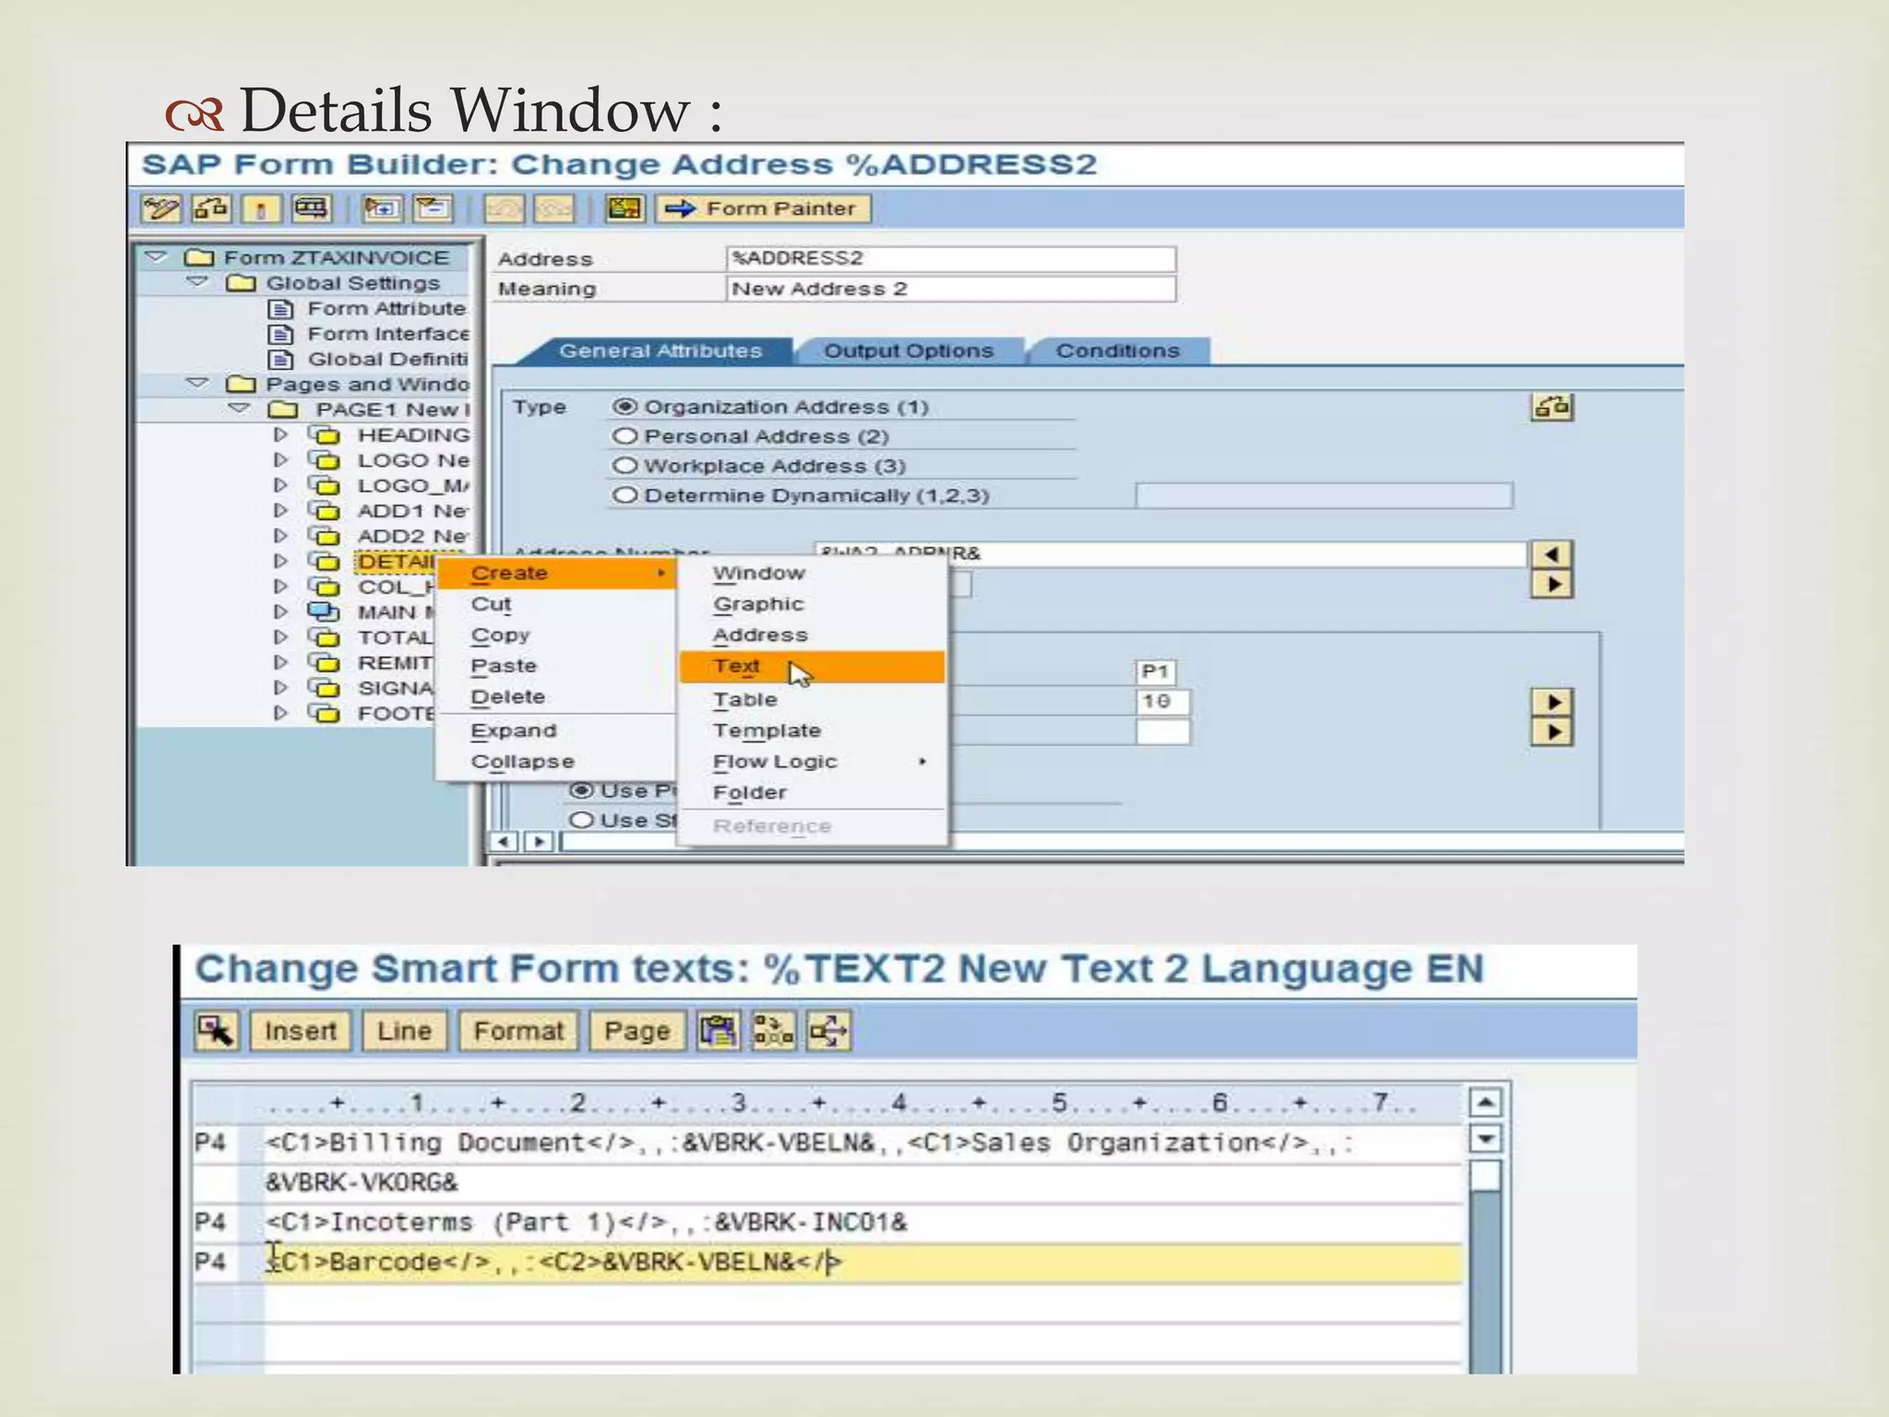This screenshot has width=1889, height=1417.
Task: Collapse the Global Settings tree node
Action: [196, 282]
